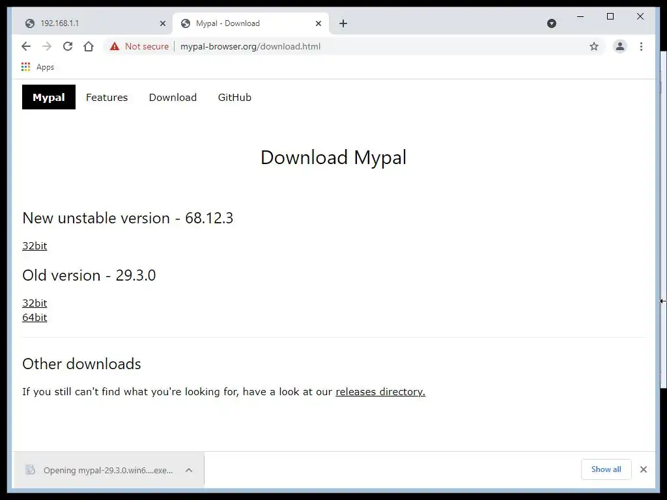Open the new tab with plus
Image resolution: width=667 pixels, height=500 pixels.
coord(343,23)
